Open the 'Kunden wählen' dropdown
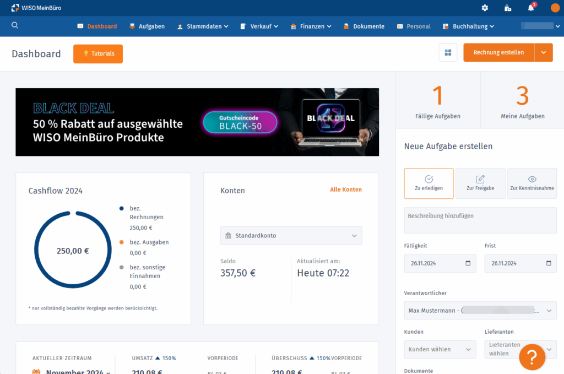The width and height of the screenshot is (564, 374). (x=440, y=349)
